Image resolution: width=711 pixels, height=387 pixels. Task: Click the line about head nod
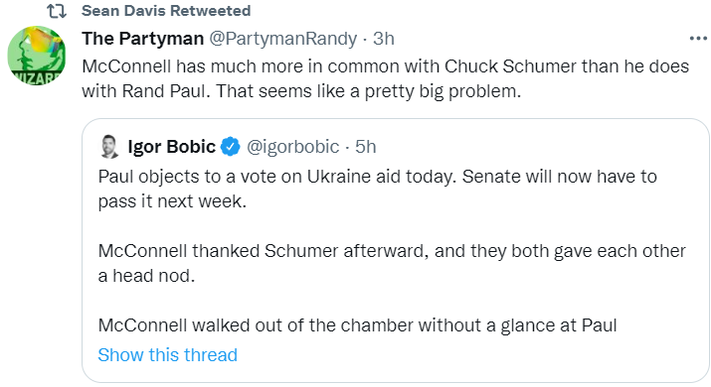[x=146, y=275]
